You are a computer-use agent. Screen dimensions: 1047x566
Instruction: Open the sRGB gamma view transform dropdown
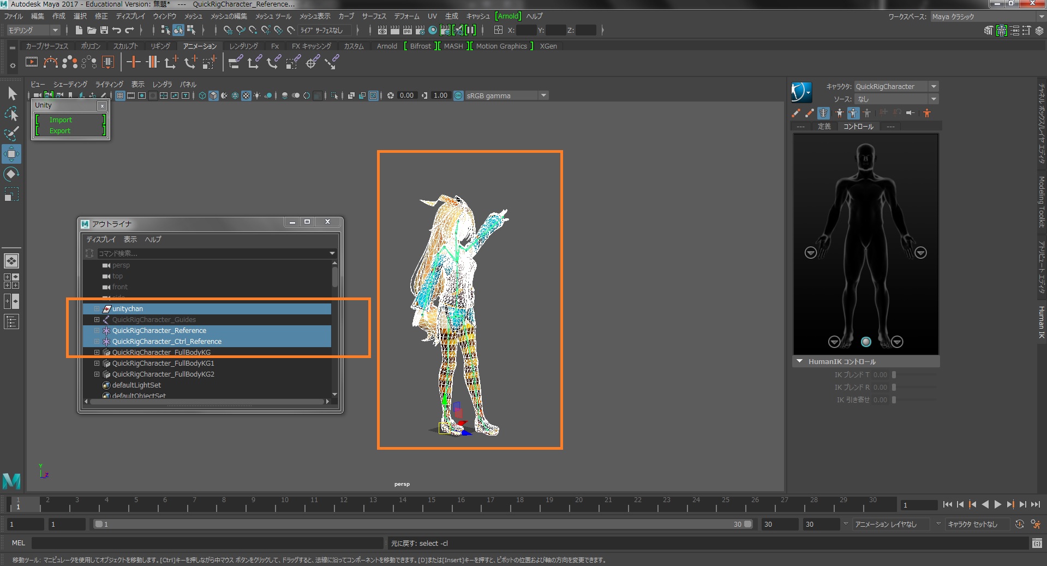pyautogui.click(x=506, y=96)
